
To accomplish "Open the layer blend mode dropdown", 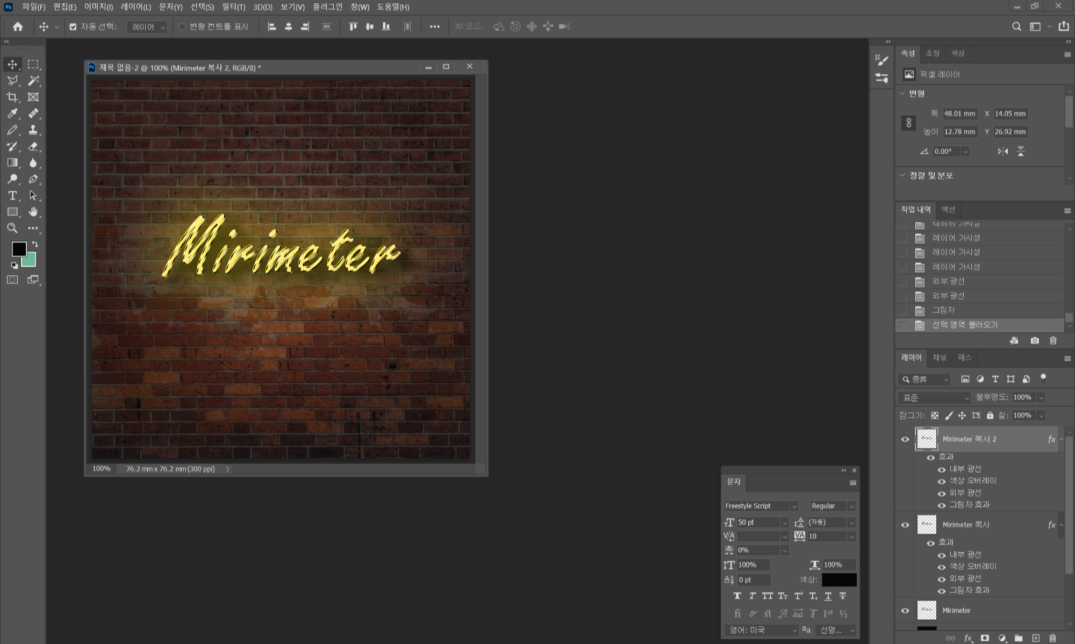I will [934, 398].
